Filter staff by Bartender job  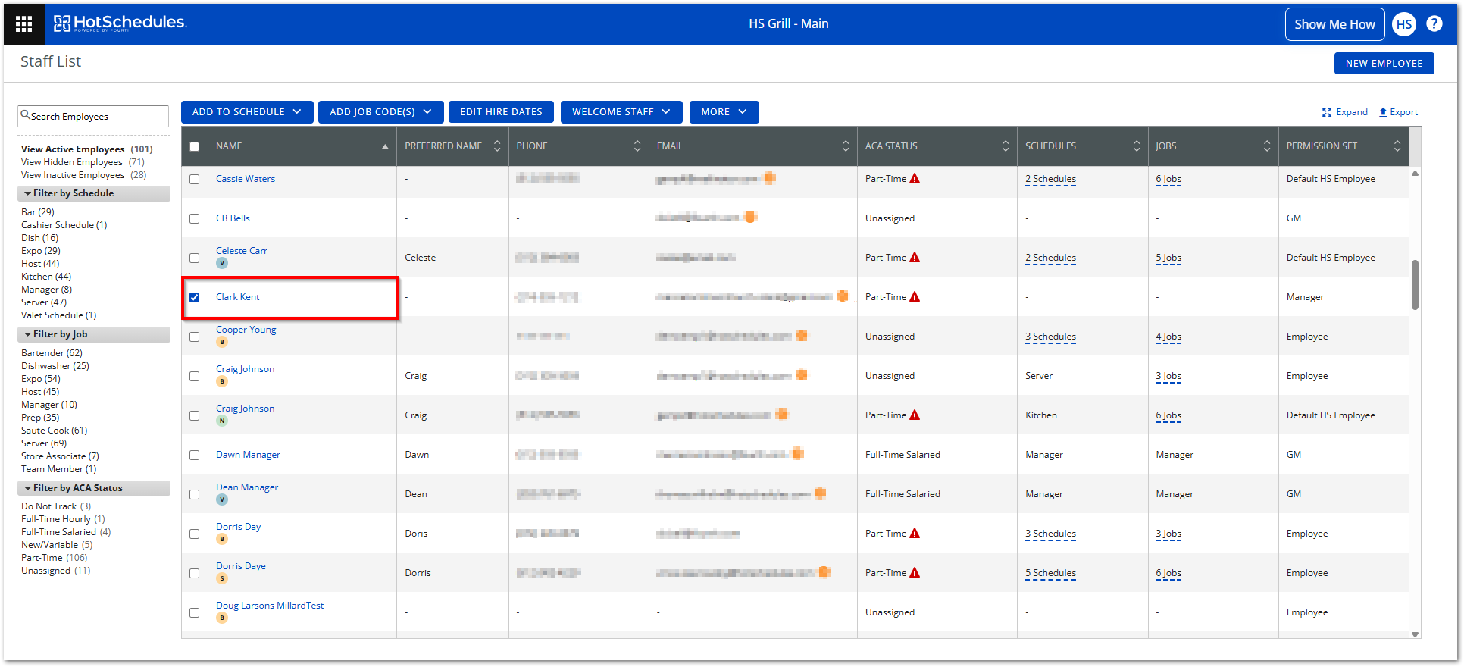click(52, 353)
